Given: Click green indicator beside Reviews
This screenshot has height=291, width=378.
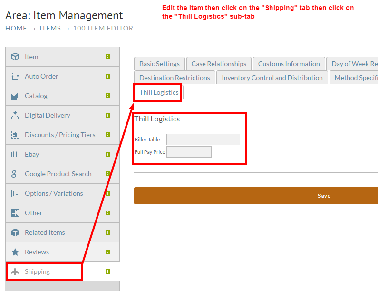Looking at the screenshot, I should (108, 252).
